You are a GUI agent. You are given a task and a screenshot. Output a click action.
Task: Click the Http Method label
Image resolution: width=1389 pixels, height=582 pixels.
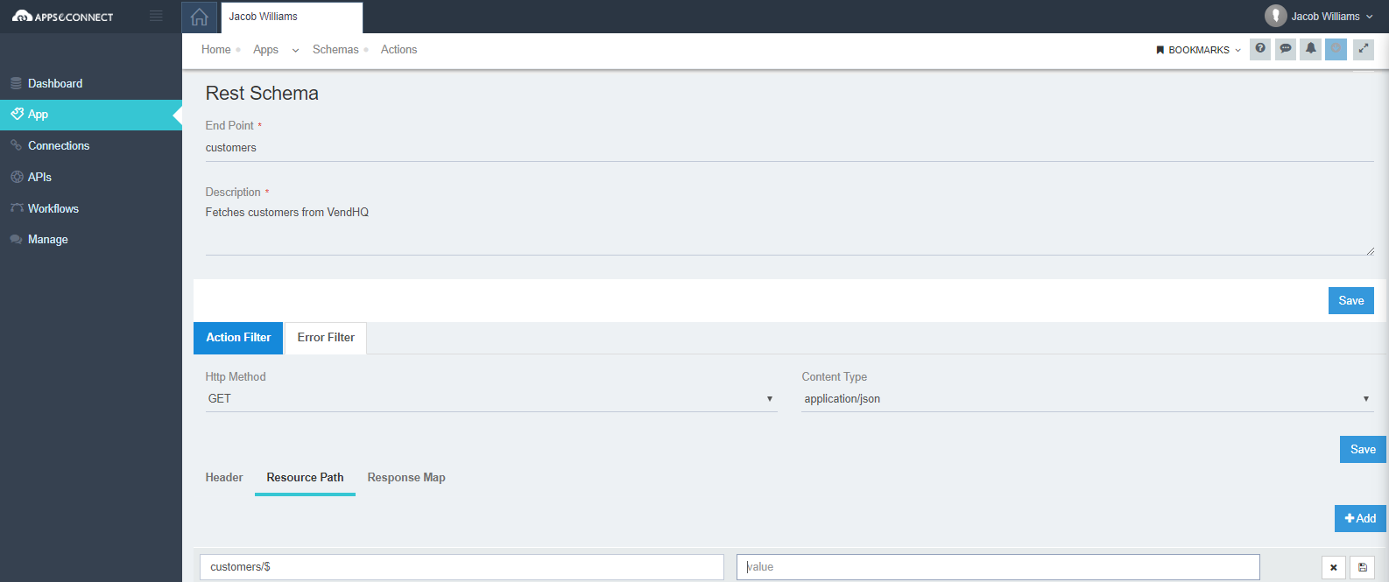point(236,377)
